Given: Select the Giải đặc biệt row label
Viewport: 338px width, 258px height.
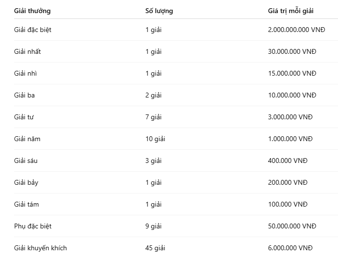Looking at the screenshot, I should [x=33, y=30].
